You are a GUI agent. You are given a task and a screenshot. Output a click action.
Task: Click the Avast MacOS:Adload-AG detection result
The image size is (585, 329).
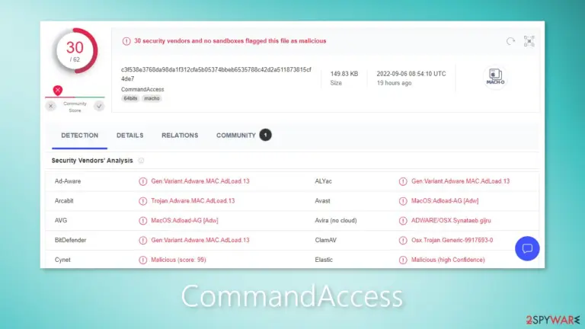pos(445,201)
